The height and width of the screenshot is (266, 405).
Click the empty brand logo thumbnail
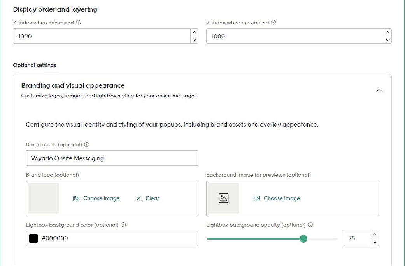pos(43,198)
